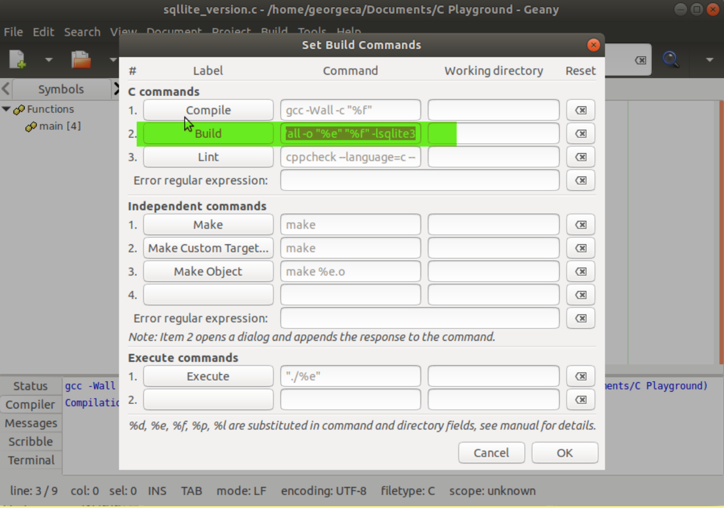
Task: Click the Compile label button
Action: (x=208, y=110)
